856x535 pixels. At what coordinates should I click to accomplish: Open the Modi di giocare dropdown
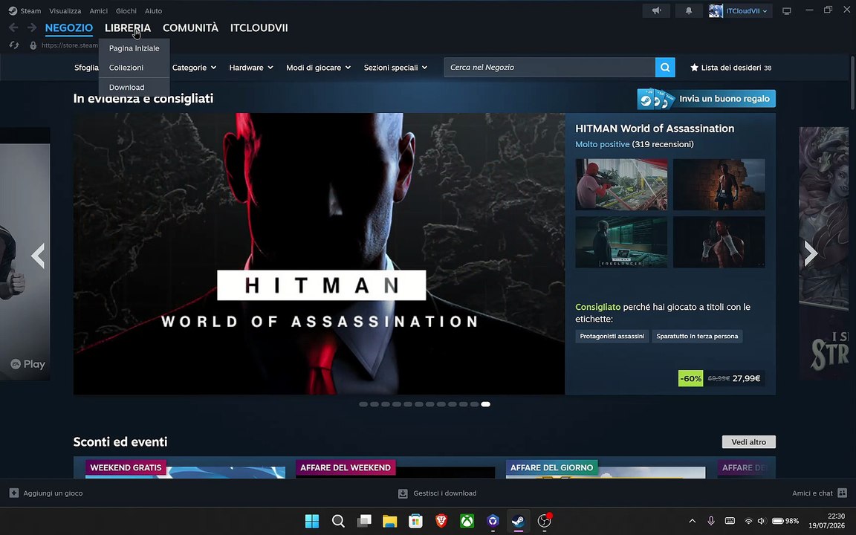(318, 68)
